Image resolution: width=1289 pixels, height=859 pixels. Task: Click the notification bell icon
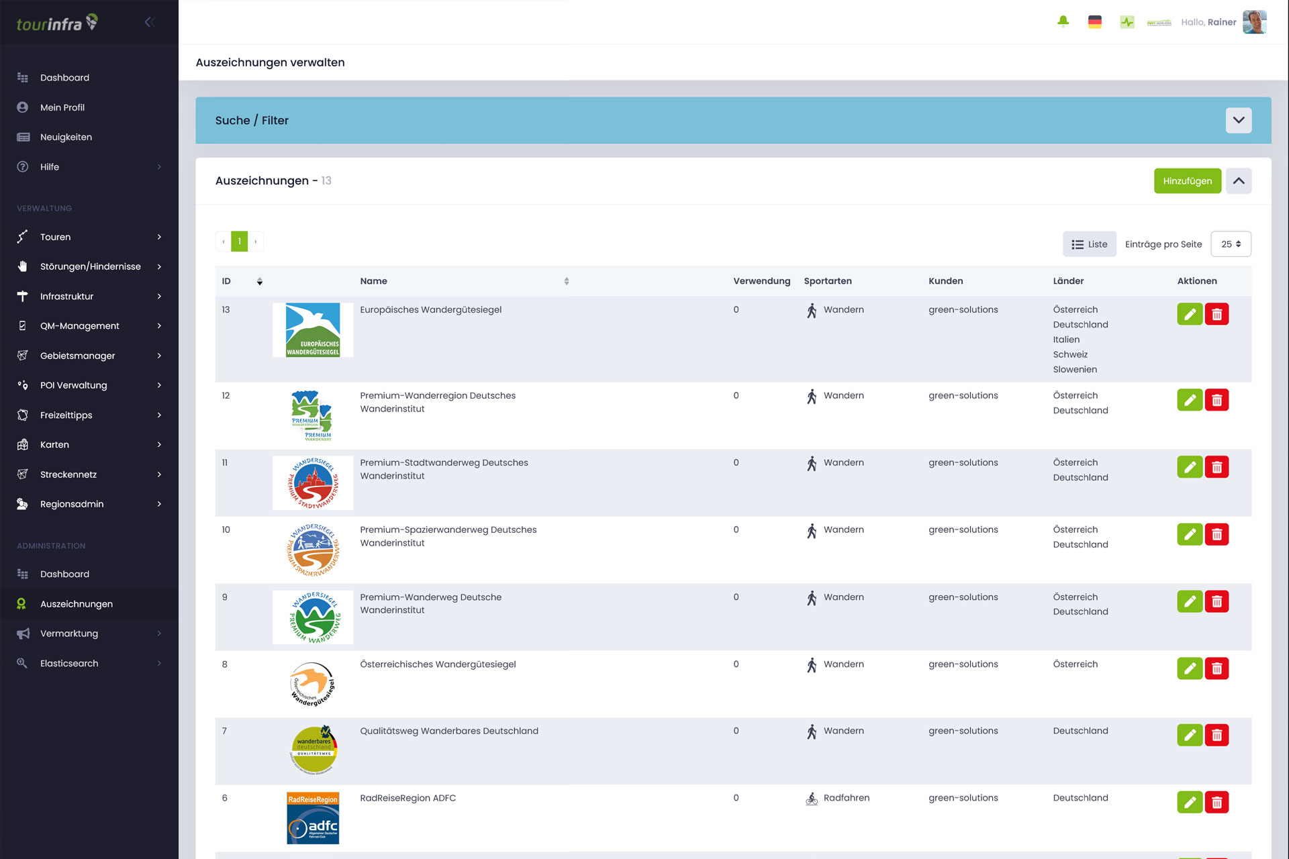tap(1063, 22)
